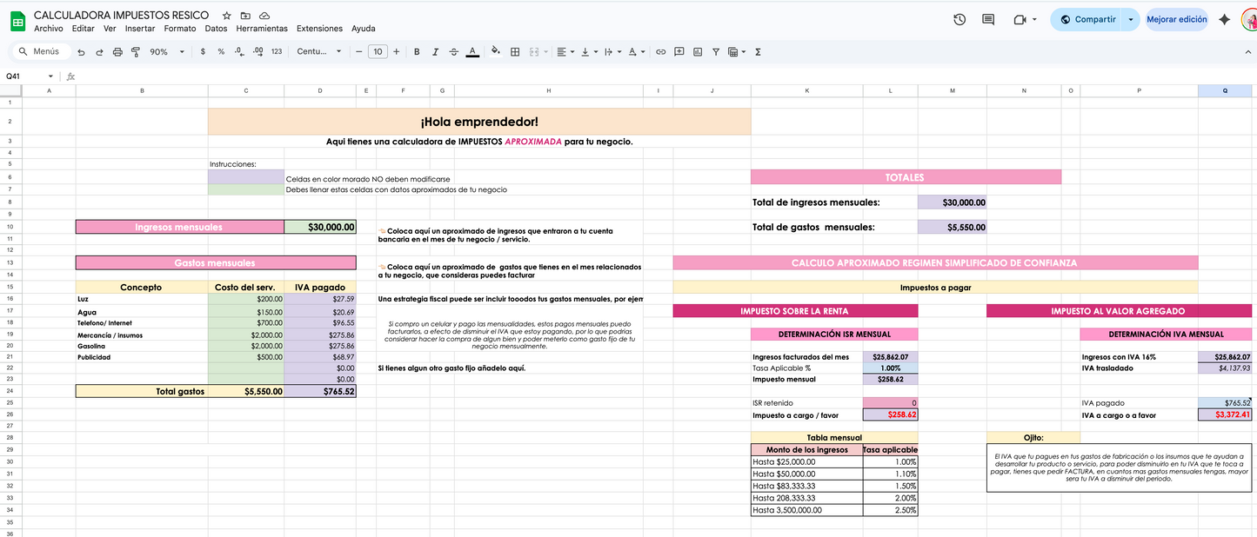Open version history

(x=959, y=18)
